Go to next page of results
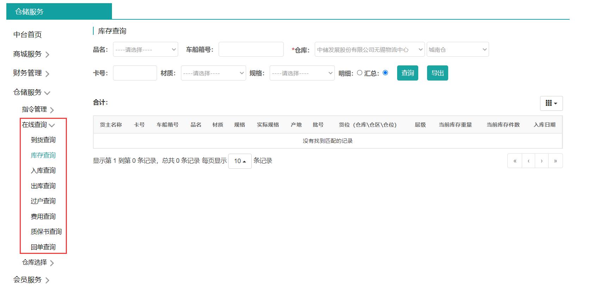The image size is (595, 288). pyautogui.click(x=541, y=161)
